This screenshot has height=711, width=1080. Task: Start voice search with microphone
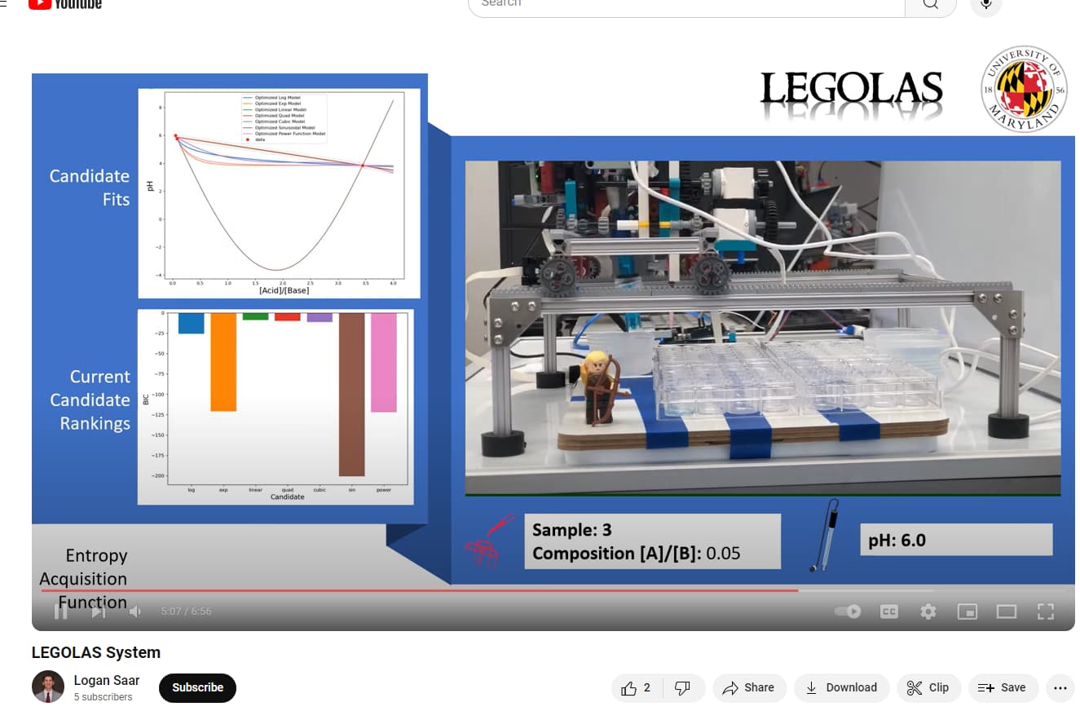point(985,4)
